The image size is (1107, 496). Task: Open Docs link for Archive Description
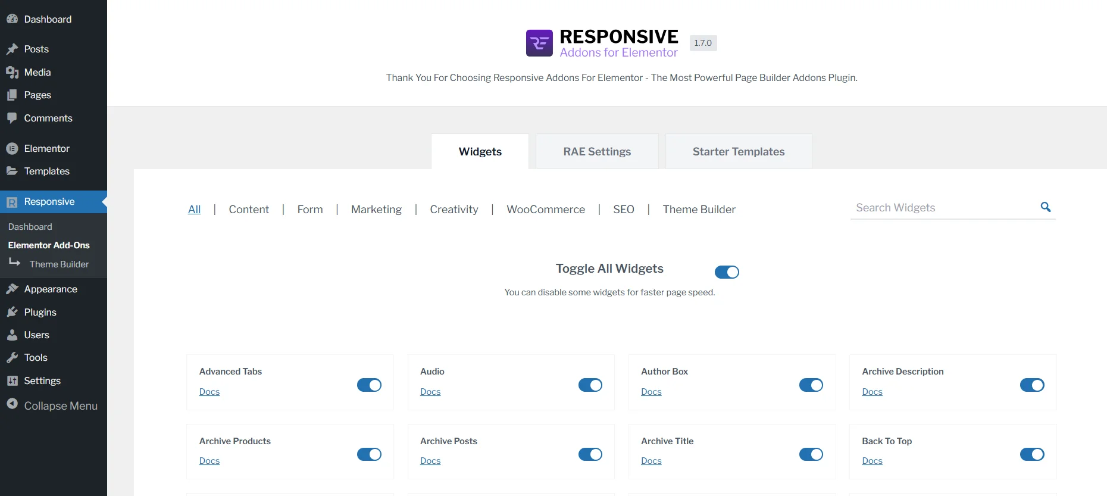click(x=872, y=391)
